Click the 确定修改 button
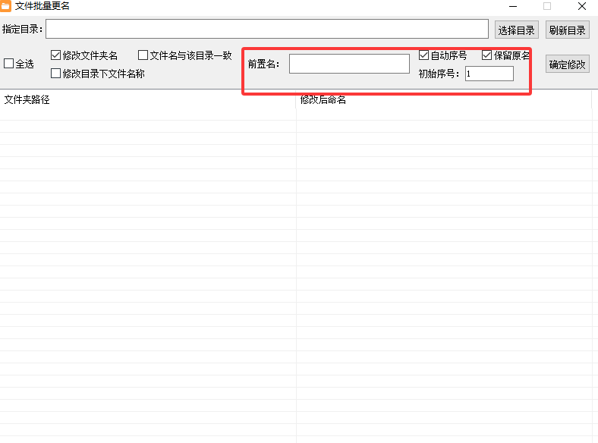This screenshot has height=443, width=598. [x=568, y=64]
